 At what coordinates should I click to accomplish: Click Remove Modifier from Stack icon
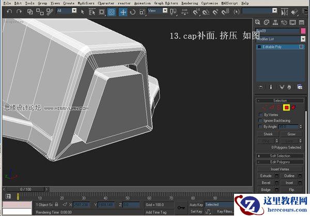(289, 87)
